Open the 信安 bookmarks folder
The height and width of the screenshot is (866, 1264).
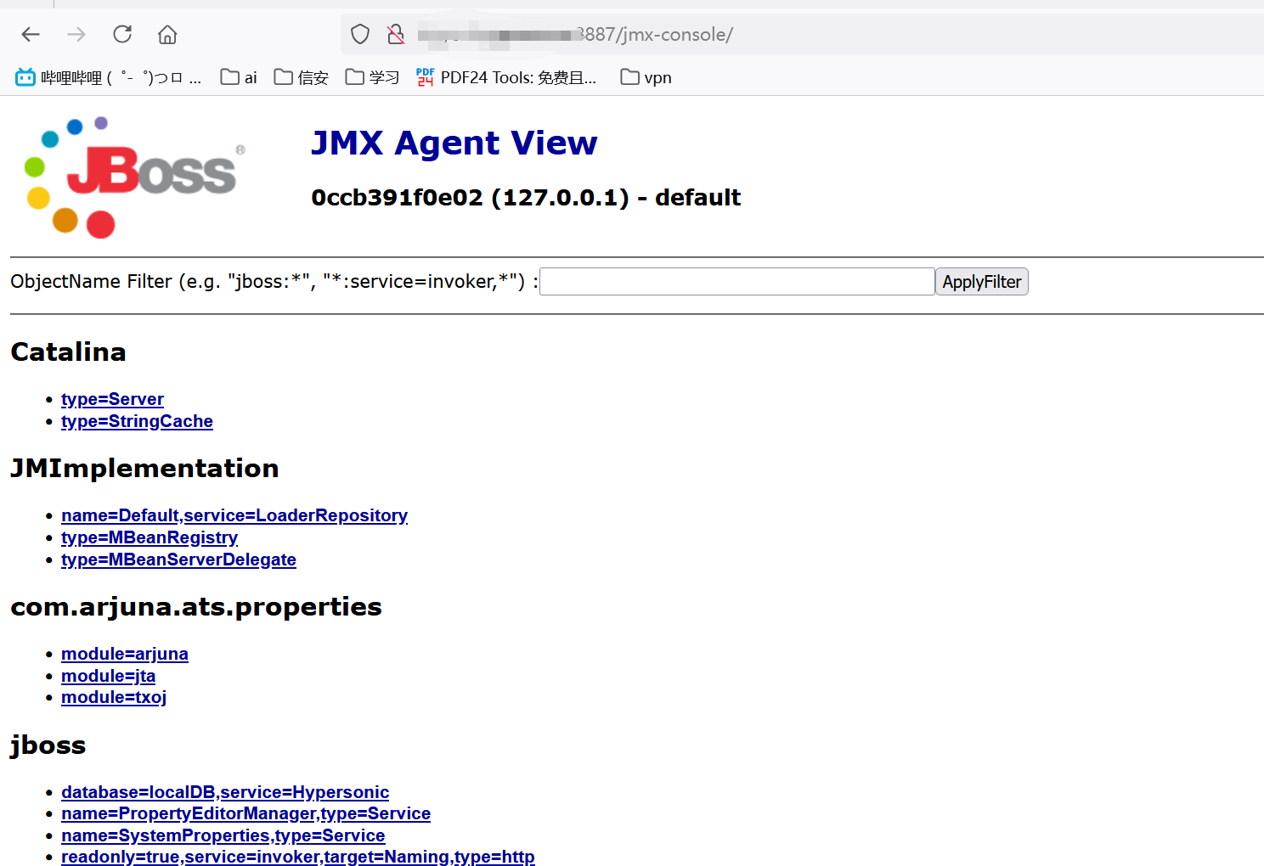[x=302, y=77]
